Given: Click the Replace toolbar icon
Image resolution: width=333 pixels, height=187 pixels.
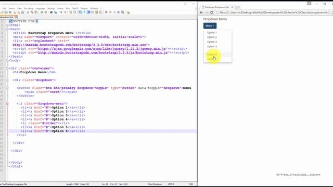Looking at the screenshot, I should click(56, 12).
